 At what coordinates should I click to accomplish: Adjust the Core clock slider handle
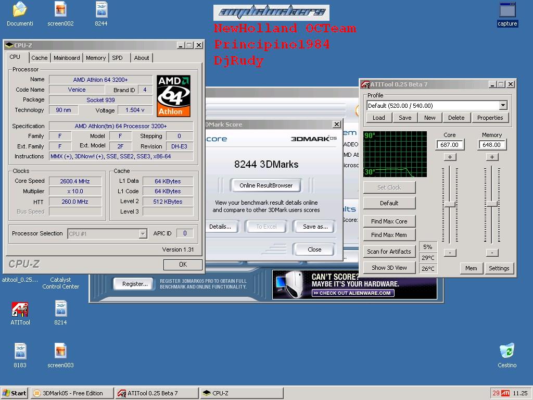450,204
